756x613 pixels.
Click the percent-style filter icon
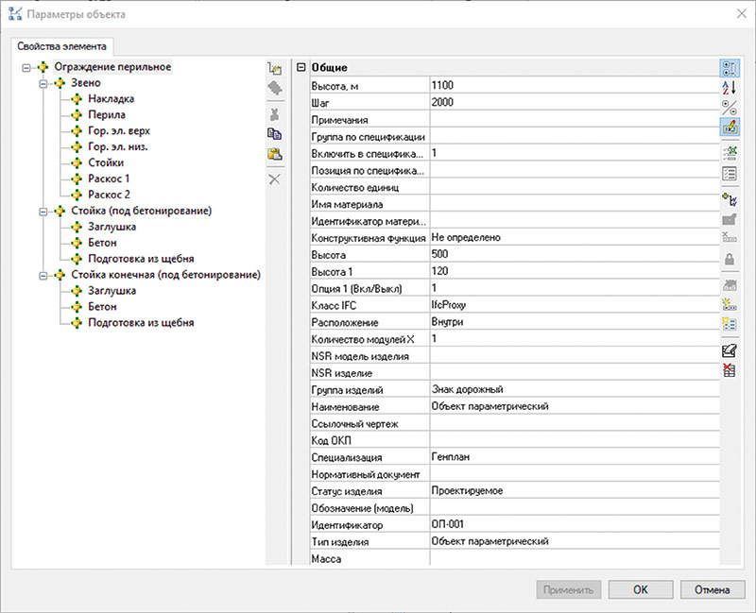pyautogui.click(x=729, y=106)
